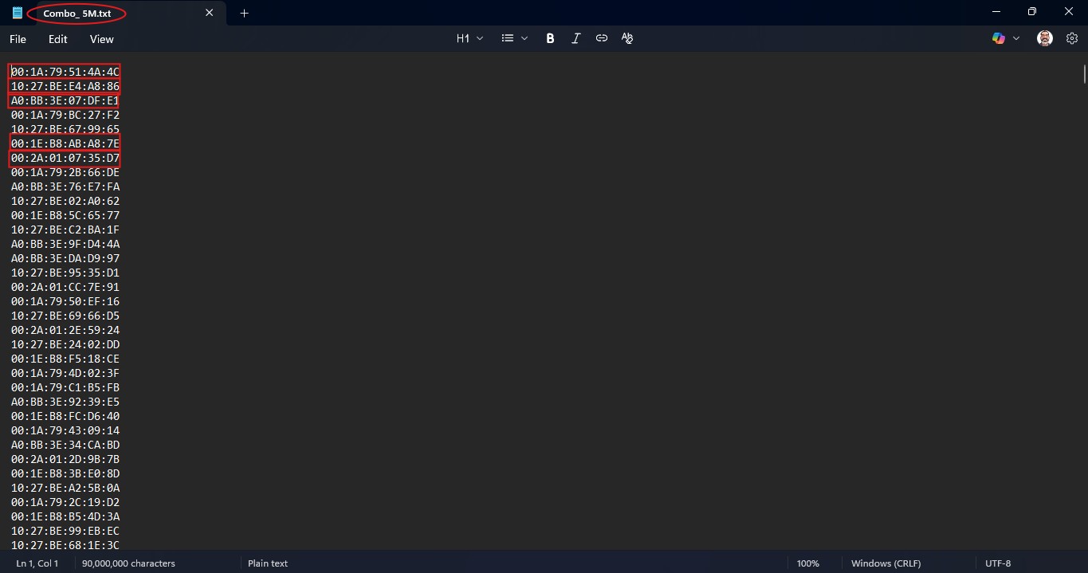Click the 100% zoom level in status bar
This screenshot has width=1088, height=573.
pos(807,563)
